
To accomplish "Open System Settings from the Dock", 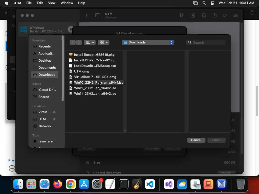I will pos(97,184).
